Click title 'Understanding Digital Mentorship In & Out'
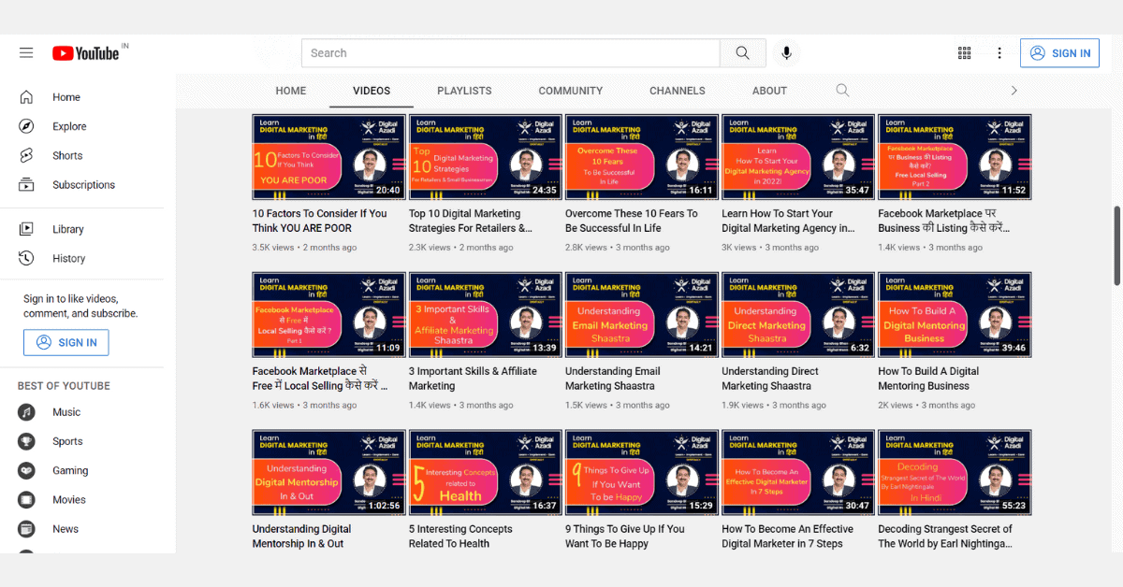1123x587 pixels. click(x=301, y=537)
